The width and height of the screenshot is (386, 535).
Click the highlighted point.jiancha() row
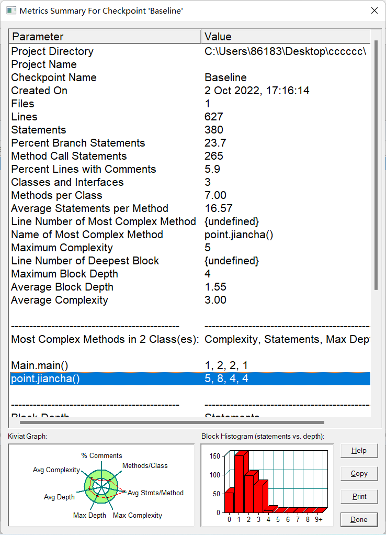click(x=190, y=378)
